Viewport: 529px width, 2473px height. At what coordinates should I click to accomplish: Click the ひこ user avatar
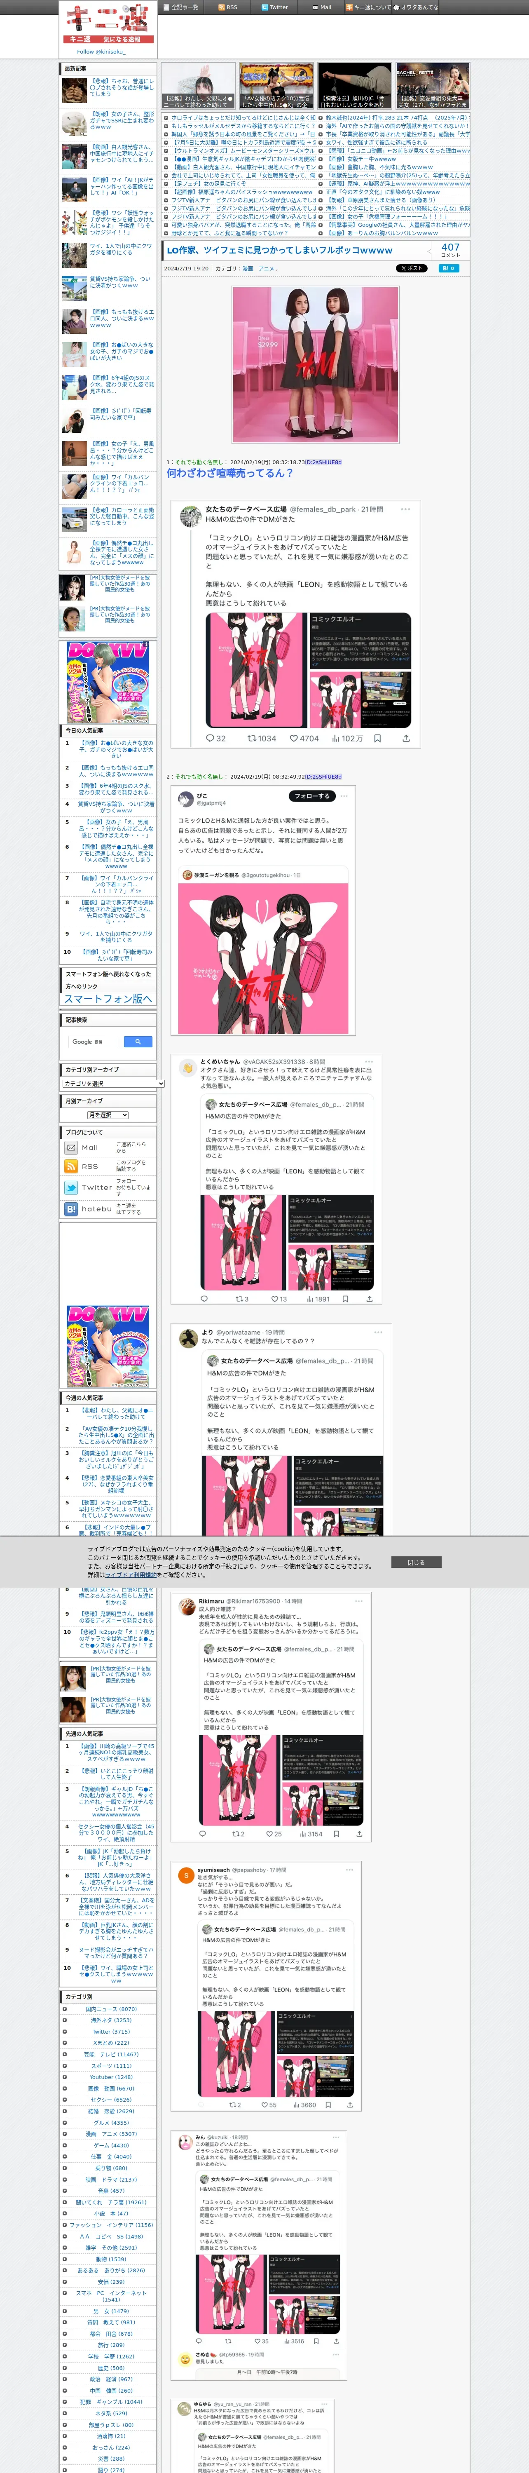pyautogui.click(x=186, y=799)
